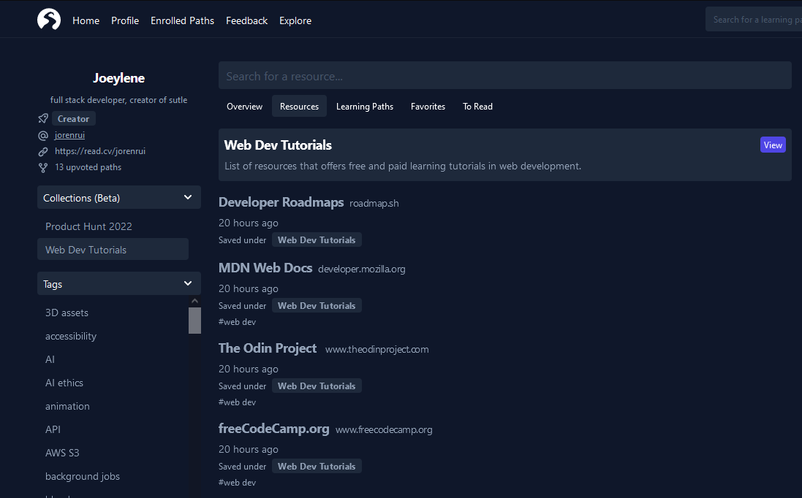The width and height of the screenshot is (802, 498).
Task: Focus the Search for a resource field
Action: (505, 76)
